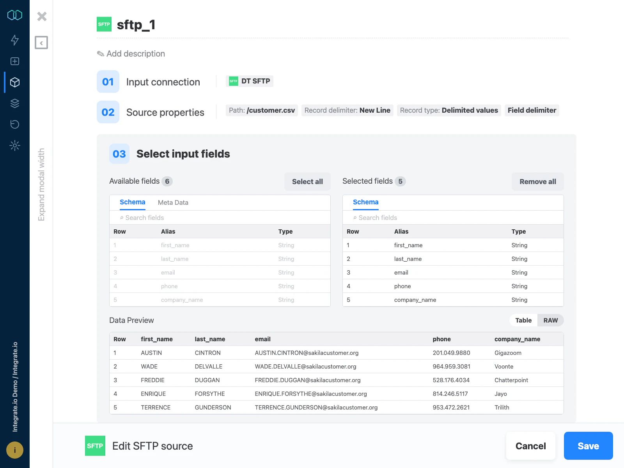Click the SFTP icon next to Edit SFTP source
The image size is (624, 468).
click(x=95, y=446)
